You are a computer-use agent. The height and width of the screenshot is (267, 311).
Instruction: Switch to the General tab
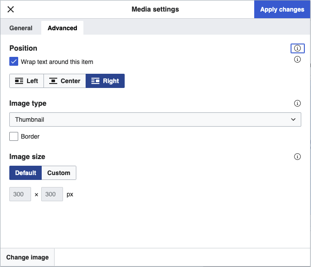[21, 28]
